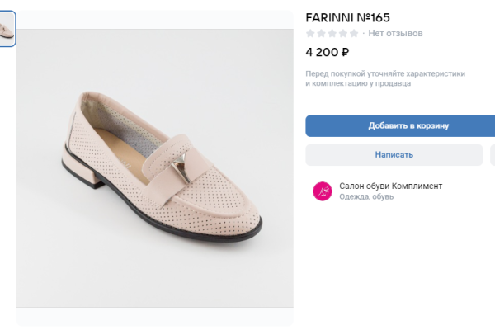Open the Салон обуви Комплимент shop link
The width and height of the screenshot is (495, 330).
point(390,186)
